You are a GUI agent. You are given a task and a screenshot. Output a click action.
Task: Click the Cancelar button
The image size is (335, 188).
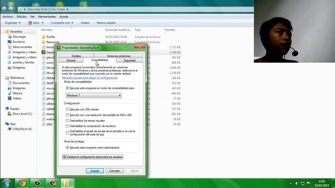pyautogui.click(x=115, y=171)
